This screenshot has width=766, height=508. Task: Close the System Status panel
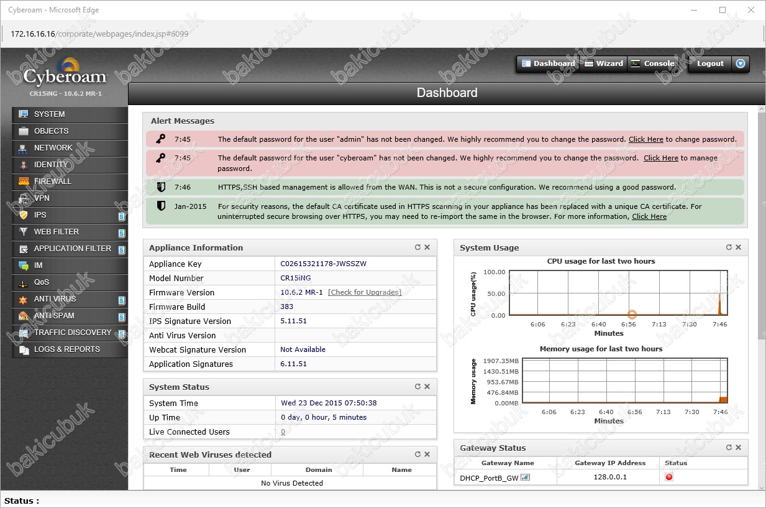pyautogui.click(x=427, y=387)
